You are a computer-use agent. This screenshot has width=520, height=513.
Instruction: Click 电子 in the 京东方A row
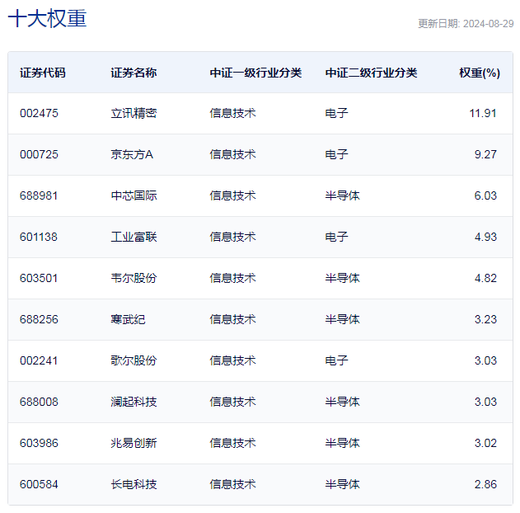(336, 154)
